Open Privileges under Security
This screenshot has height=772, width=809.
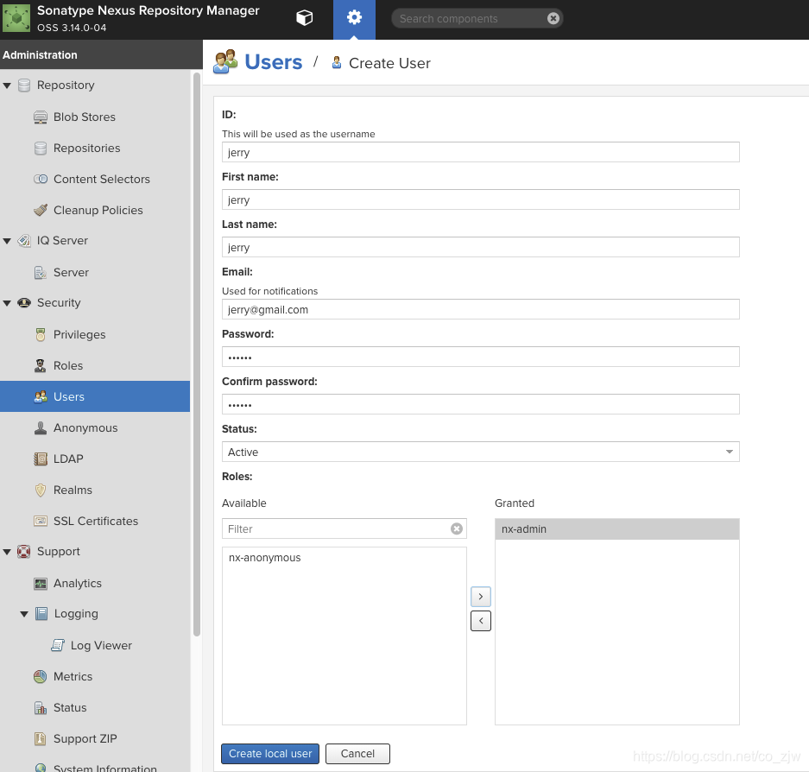(x=79, y=334)
